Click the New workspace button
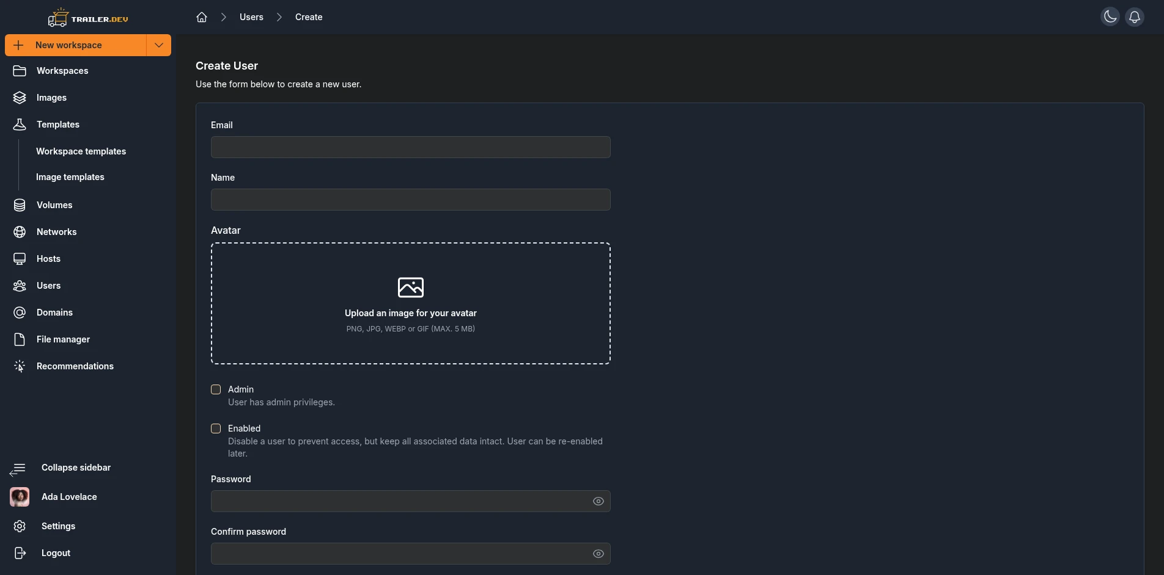This screenshot has height=575, width=1164. (76, 45)
